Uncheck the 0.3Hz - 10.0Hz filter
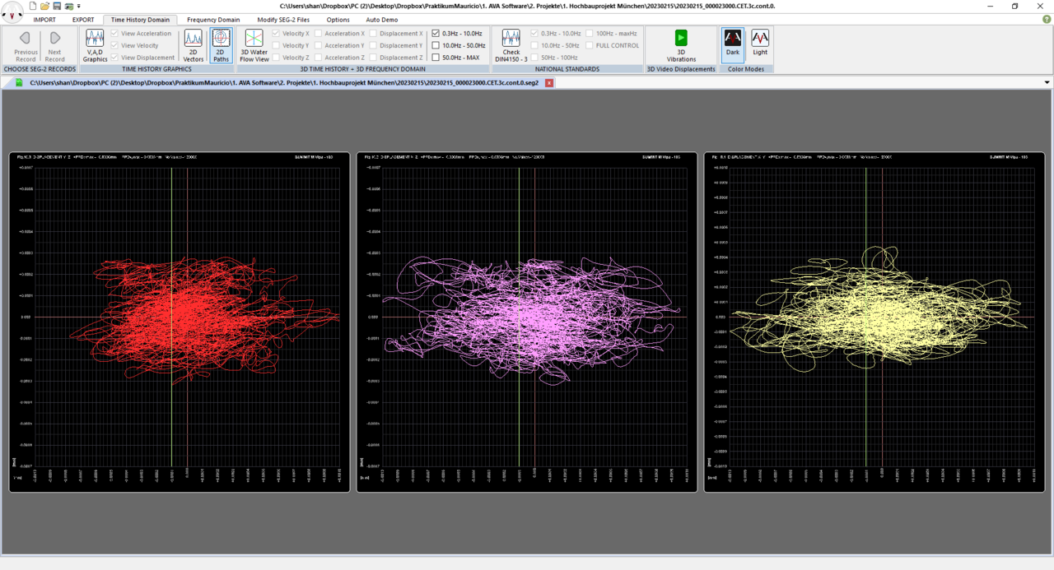 coord(436,34)
